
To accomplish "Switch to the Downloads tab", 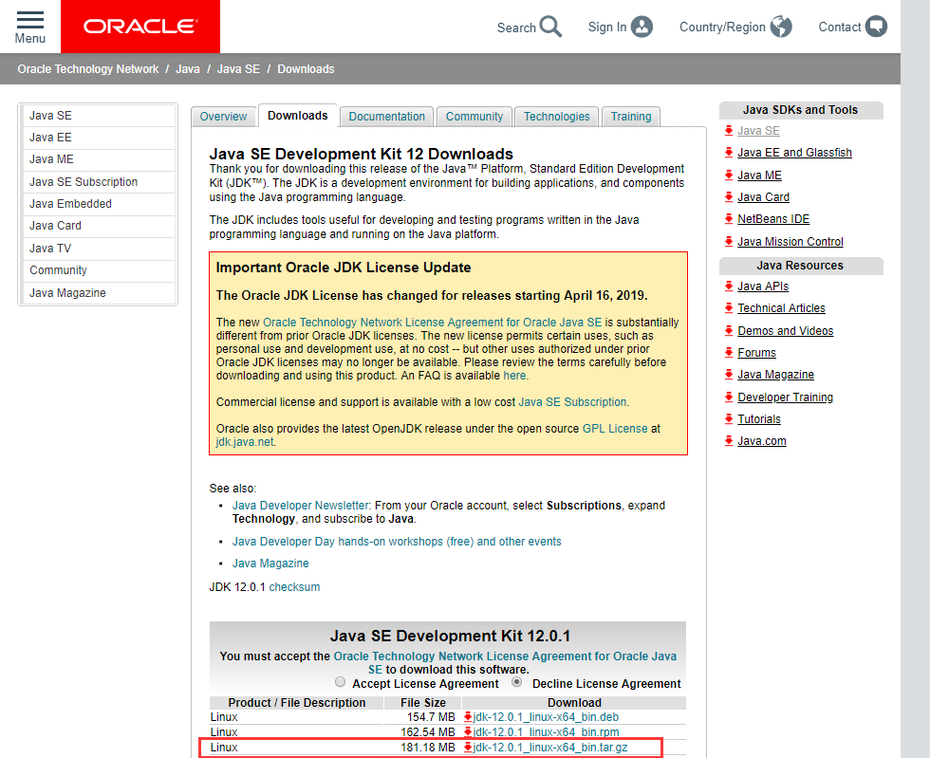I will tap(298, 116).
